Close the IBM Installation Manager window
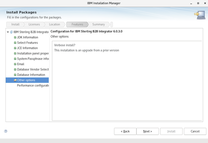Viewport: 208px width, 143px height. (205, 3)
